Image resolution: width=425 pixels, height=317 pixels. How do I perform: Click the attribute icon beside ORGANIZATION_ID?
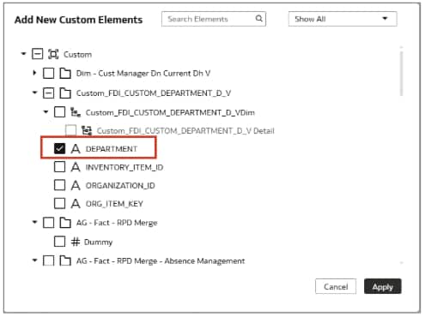(x=76, y=185)
